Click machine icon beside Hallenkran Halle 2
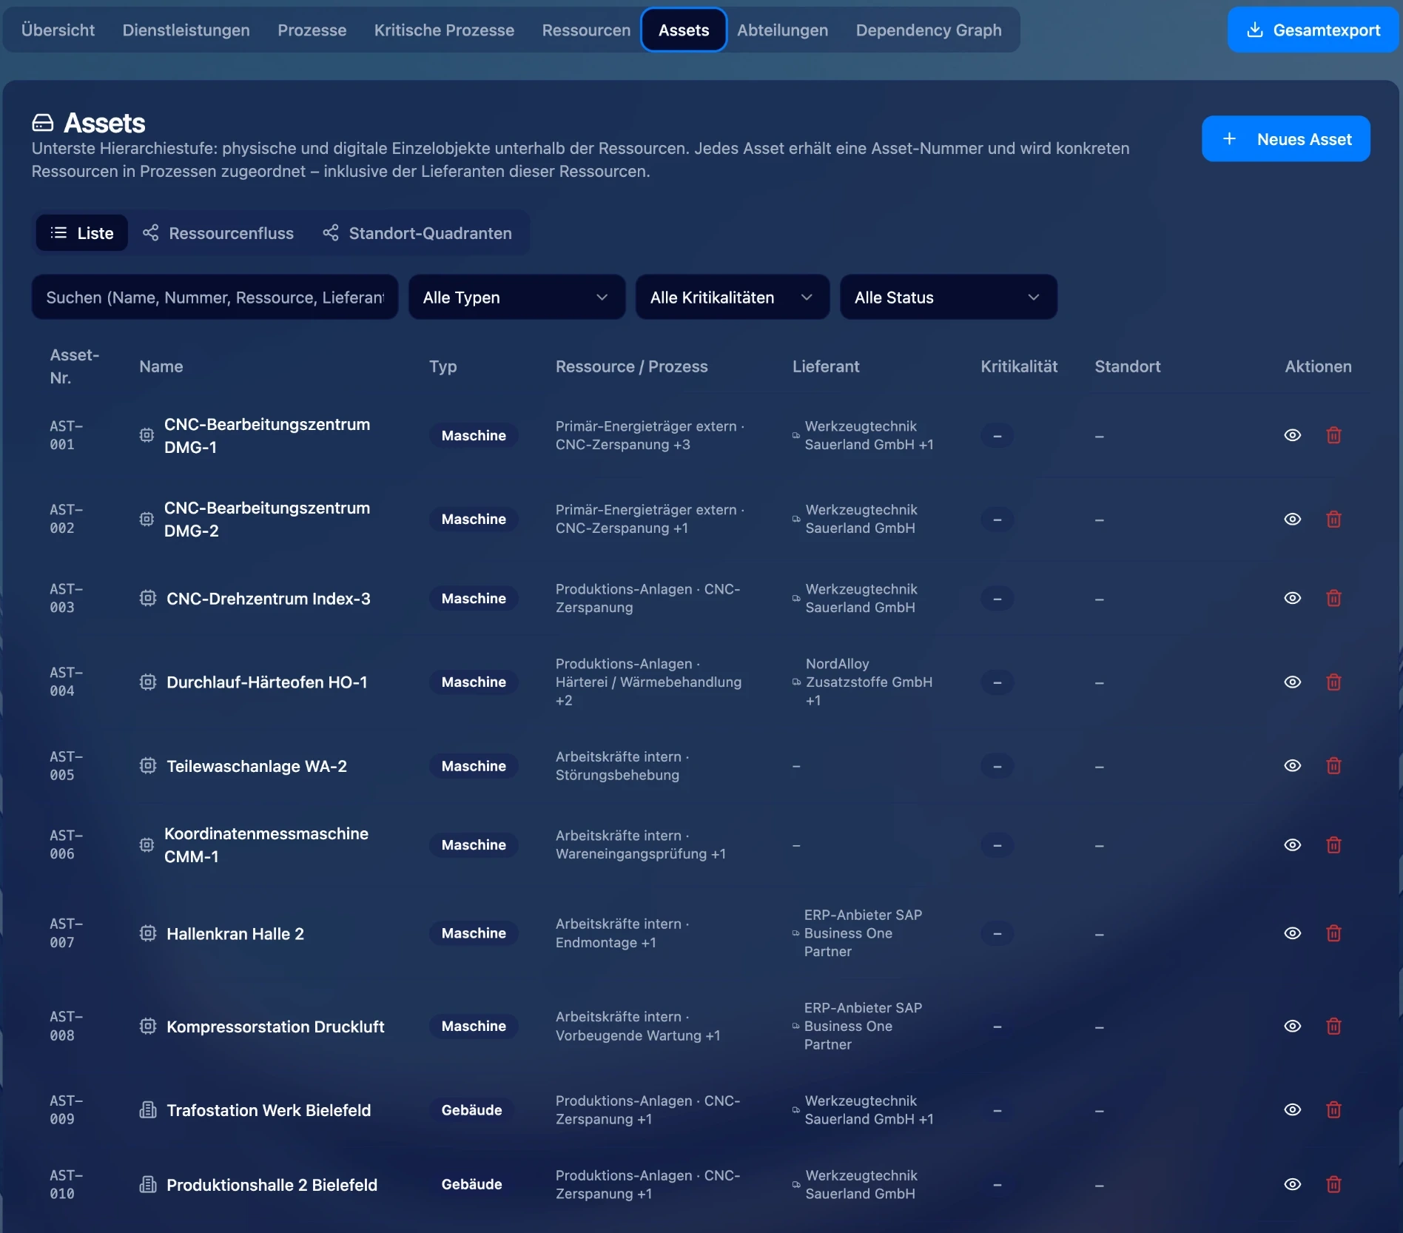Image resolution: width=1403 pixels, height=1233 pixels. tap(148, 933)
